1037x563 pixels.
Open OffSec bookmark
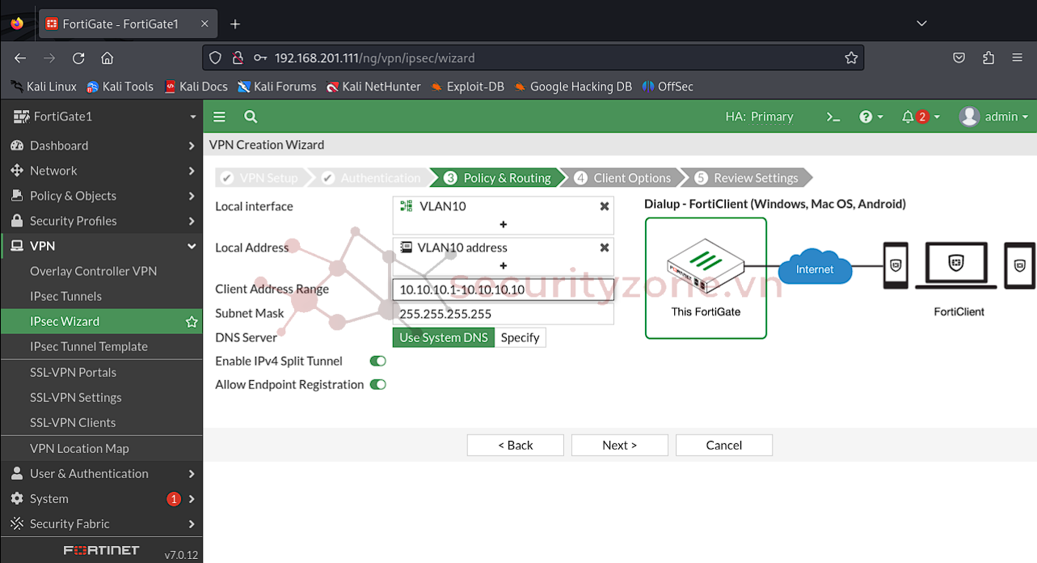click(668, 87)
